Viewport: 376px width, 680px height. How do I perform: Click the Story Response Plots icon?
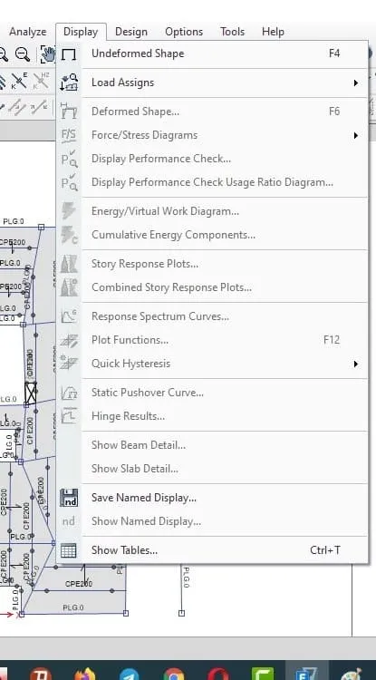click(69, 264)
